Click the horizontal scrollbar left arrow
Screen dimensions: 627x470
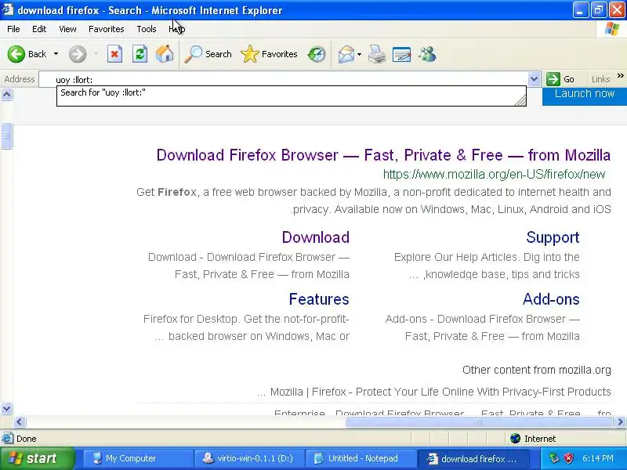(x=20, y=422)
